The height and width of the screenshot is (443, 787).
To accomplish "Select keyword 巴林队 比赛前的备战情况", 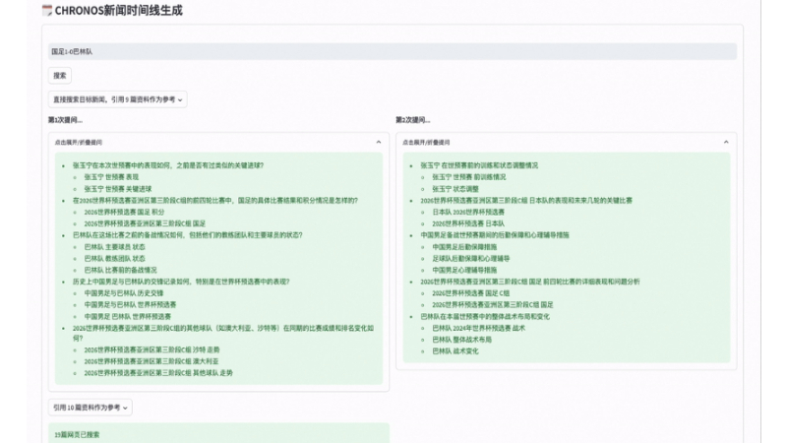I will (120, 270).
